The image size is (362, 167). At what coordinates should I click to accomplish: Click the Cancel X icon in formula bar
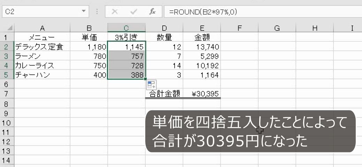(115, 12)
